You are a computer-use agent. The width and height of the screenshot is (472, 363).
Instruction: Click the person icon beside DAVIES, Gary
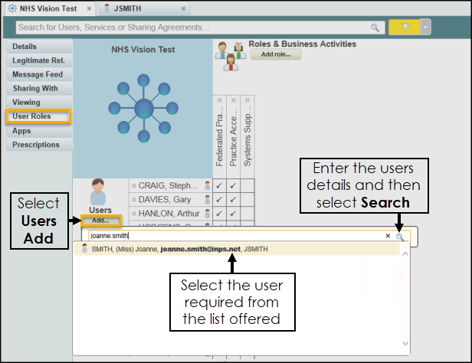coord(207,199)
